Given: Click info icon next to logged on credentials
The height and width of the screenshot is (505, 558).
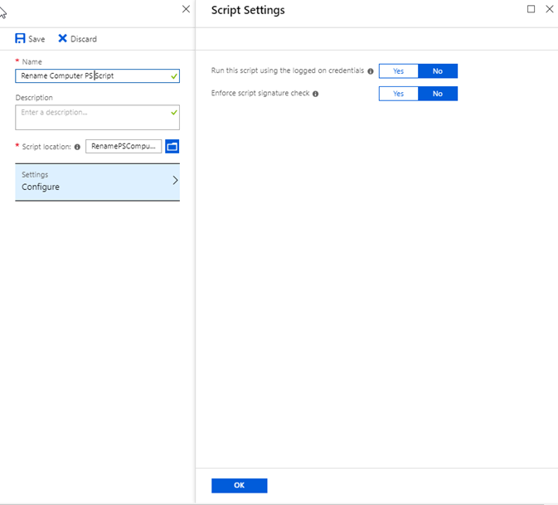Looking at the screenshot, I should coord(371,71).
